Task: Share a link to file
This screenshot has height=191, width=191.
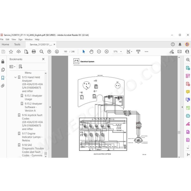Action: (172, 52)
